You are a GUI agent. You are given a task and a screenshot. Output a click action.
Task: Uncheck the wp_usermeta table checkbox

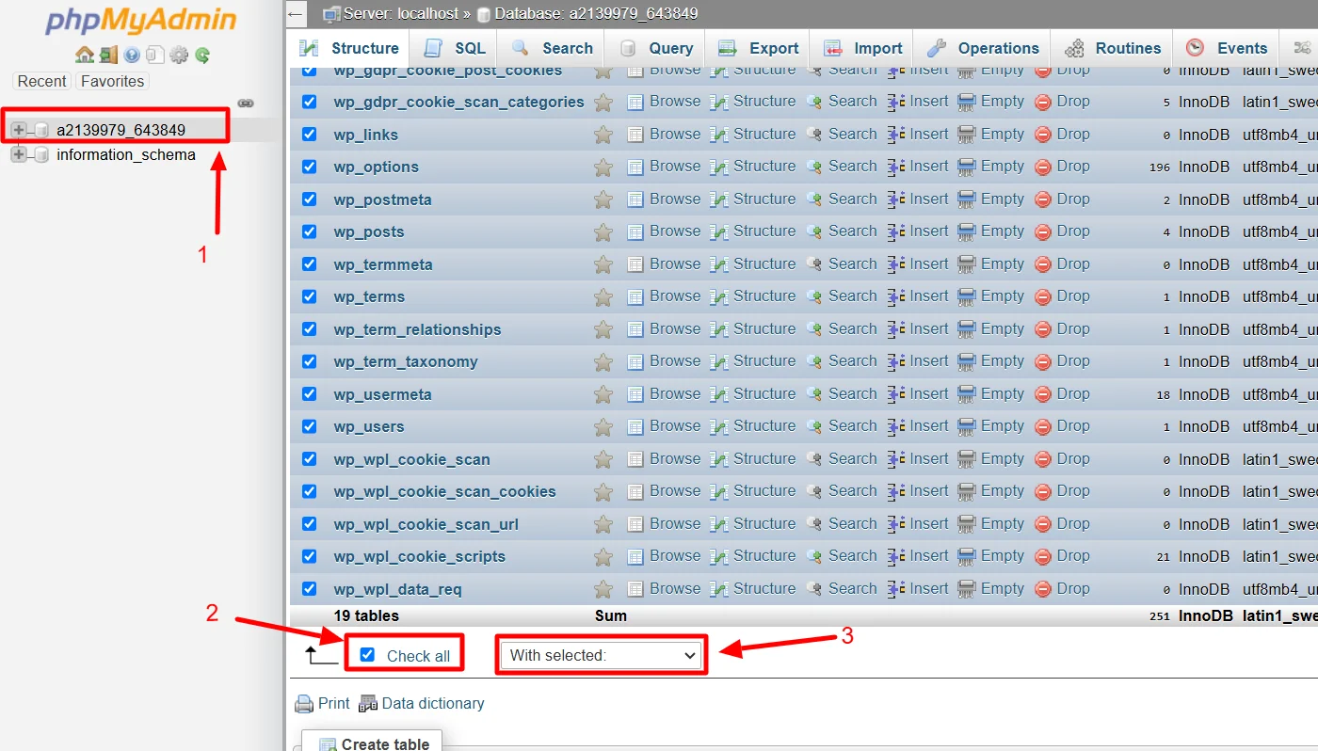(309, 393)
